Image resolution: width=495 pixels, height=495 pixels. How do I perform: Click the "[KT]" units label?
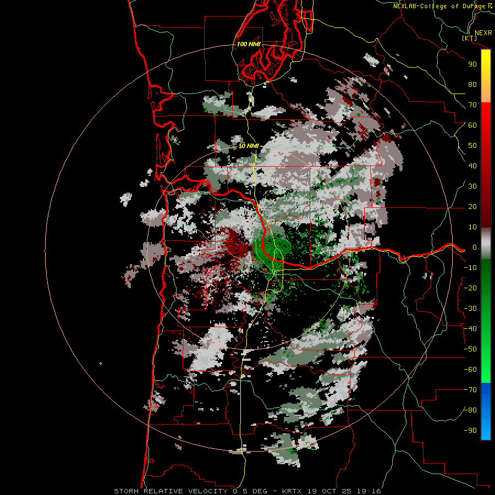click(470, 38)
